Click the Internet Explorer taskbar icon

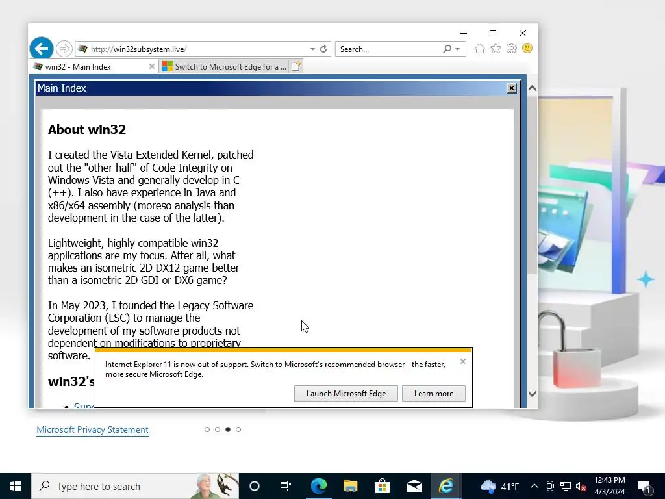pos(446,486)
